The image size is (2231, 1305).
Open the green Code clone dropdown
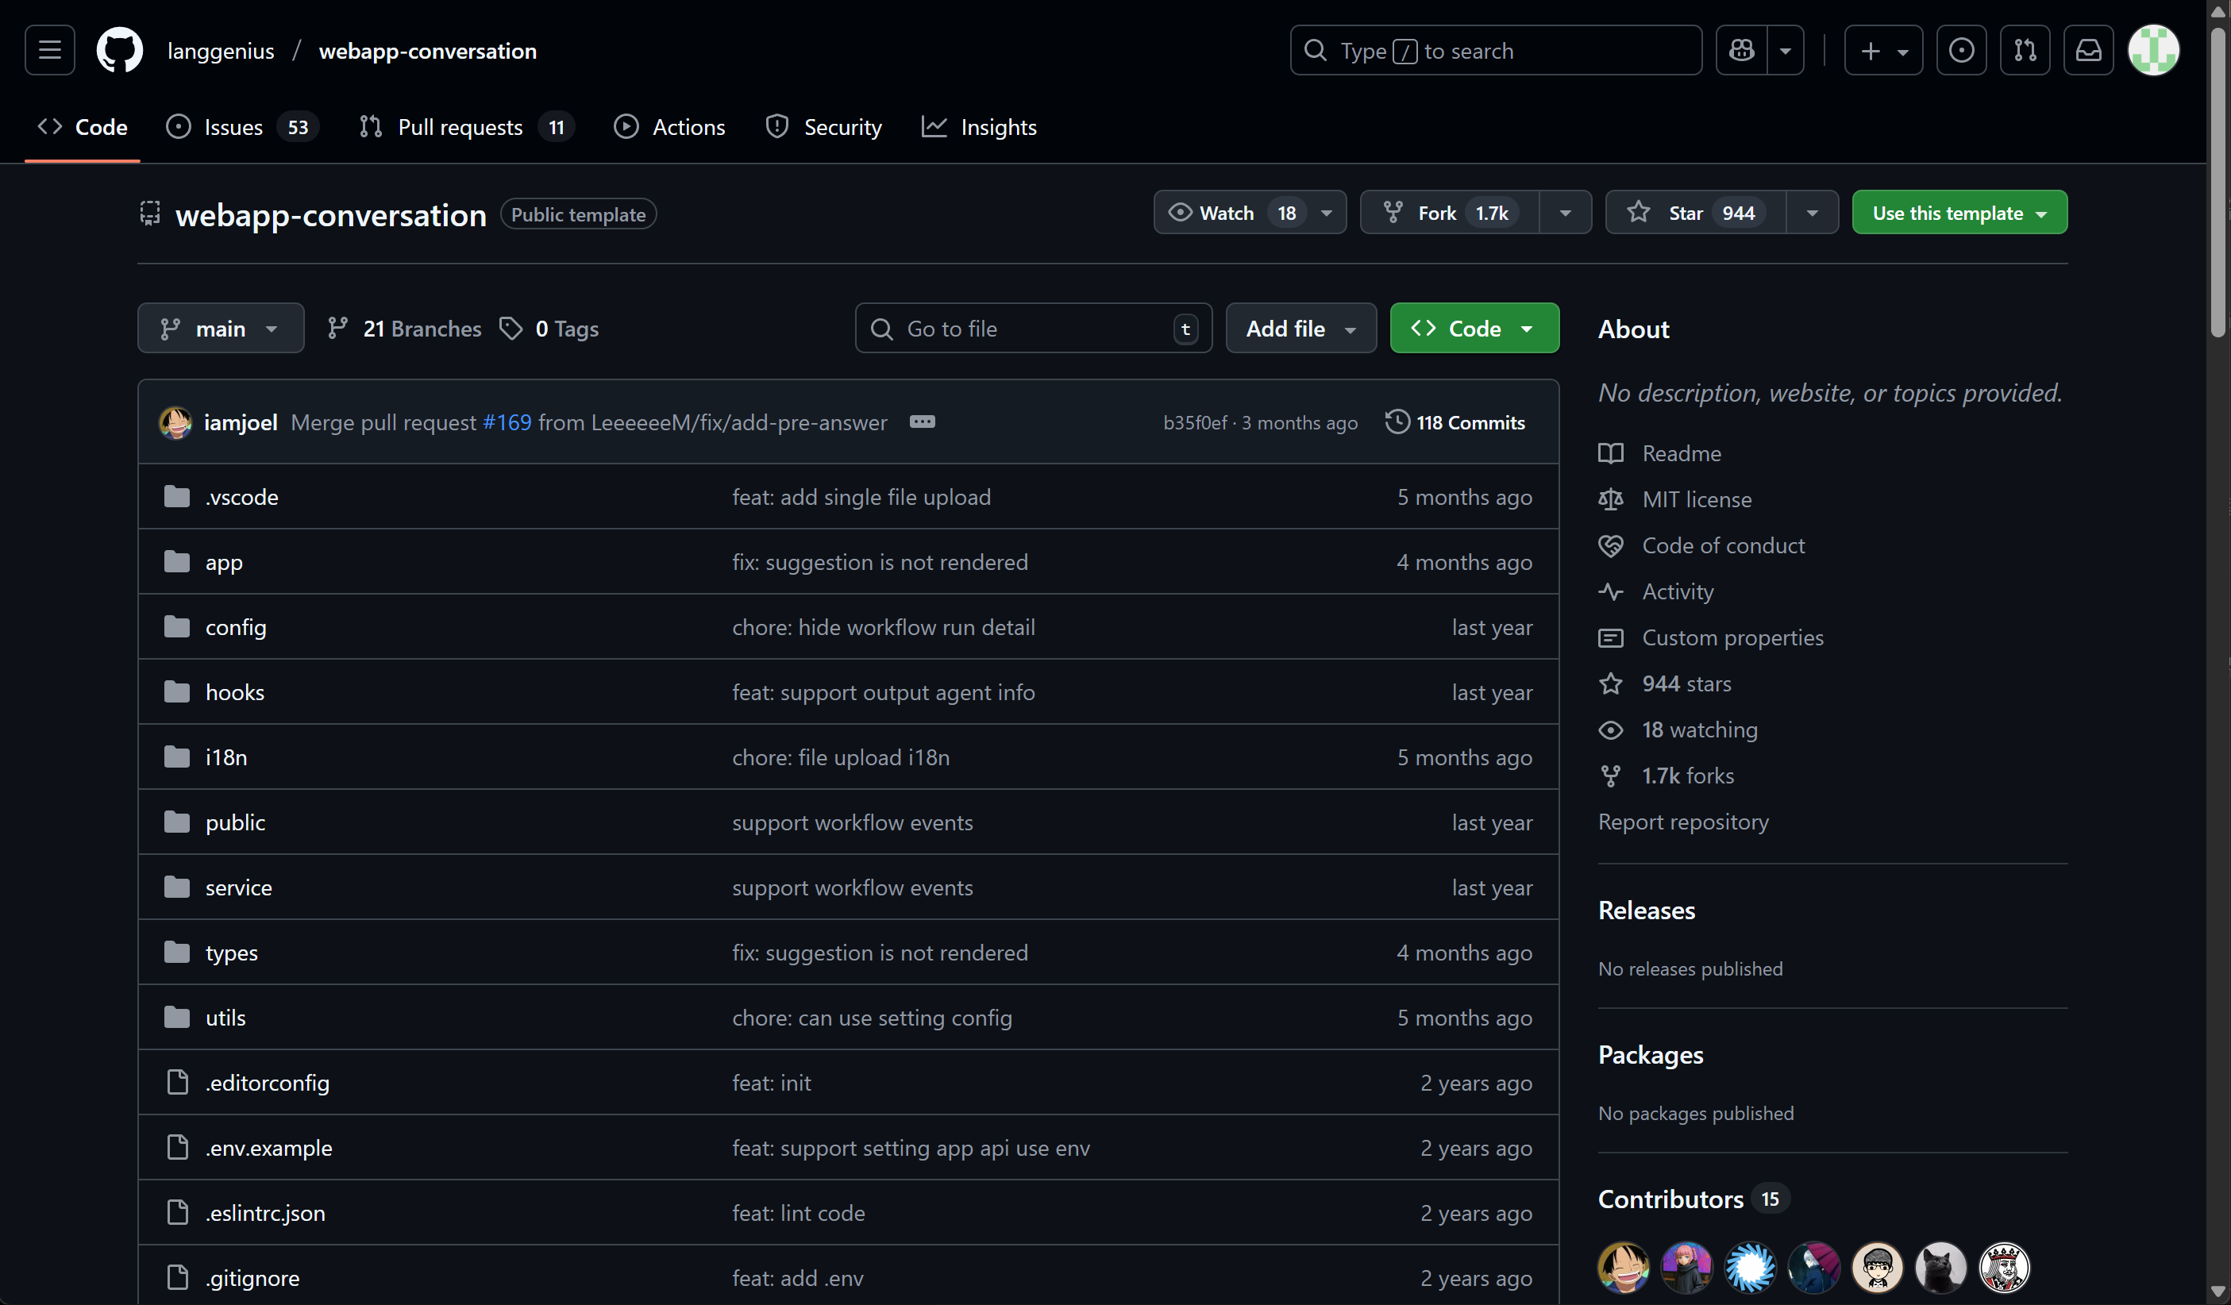pyautogui.click(x=1474, y=329)
